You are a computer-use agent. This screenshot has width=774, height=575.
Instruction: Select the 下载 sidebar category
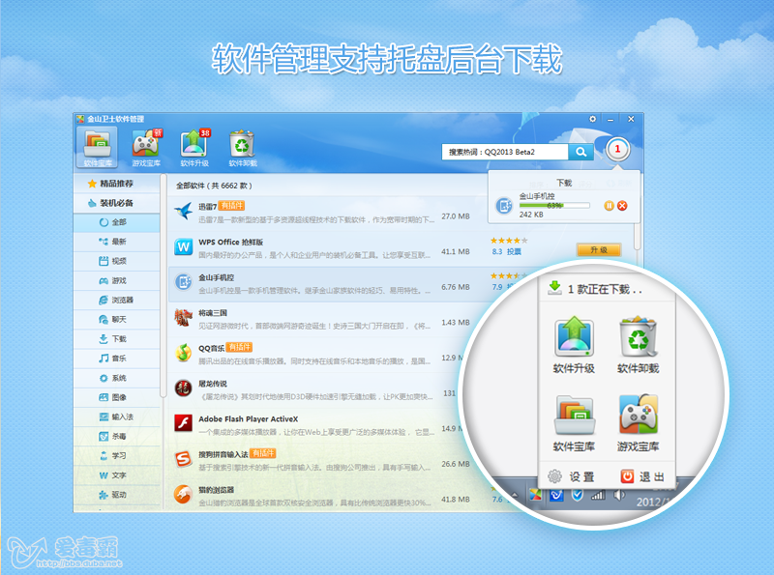tap(116, 339)
